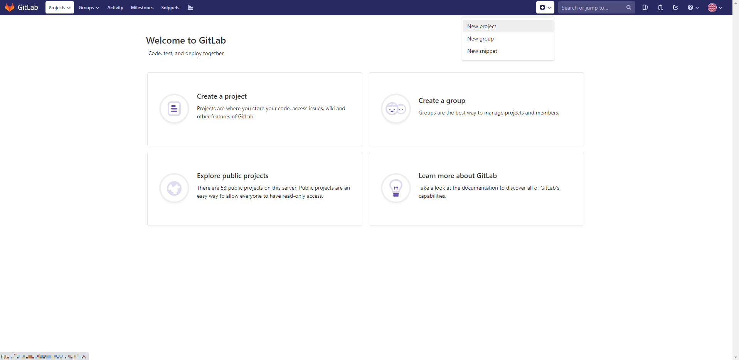This screenshot has height=360, width=739.
Task: Open the Merge requests icon
Action: point(660,7)
